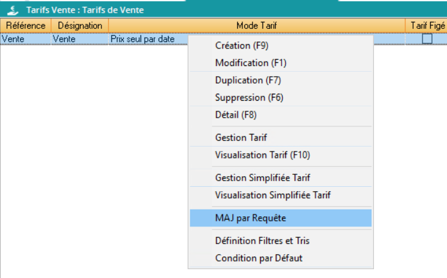Screen dimensions: 447x278
Task: Select Visualisation Tarif (F10)
Action: pyautogui.click(x=263, y=155)
